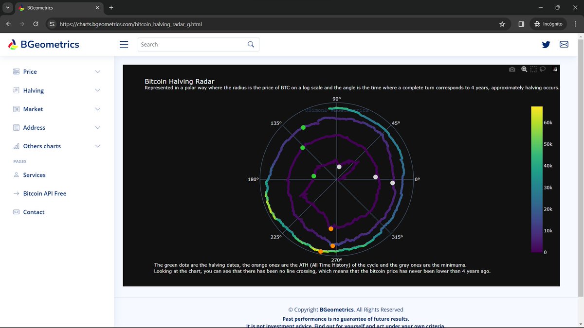Bookmark this page with star icon
This screenshot has width=584, height=328.
pos(502,24)
